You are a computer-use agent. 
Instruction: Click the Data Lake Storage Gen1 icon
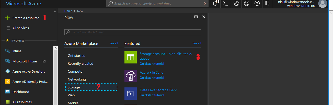pos(131,94)
